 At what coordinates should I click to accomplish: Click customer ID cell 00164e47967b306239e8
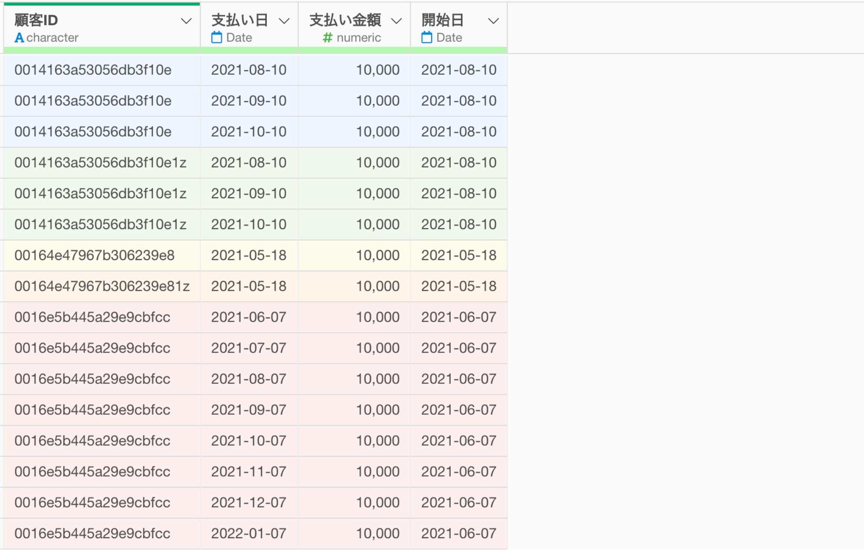(x=94, y=255)
